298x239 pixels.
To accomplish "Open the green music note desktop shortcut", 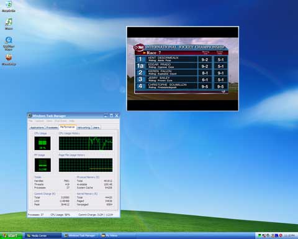I will (9, 24).
